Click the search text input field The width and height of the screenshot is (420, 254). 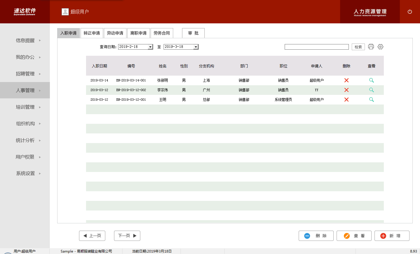(x=316, y=47)
